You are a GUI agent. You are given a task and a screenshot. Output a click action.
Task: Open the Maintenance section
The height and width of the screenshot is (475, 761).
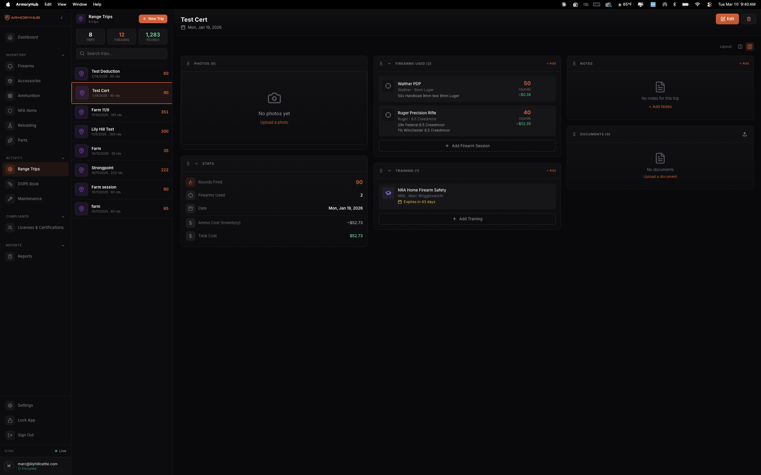tap(29, 199)
